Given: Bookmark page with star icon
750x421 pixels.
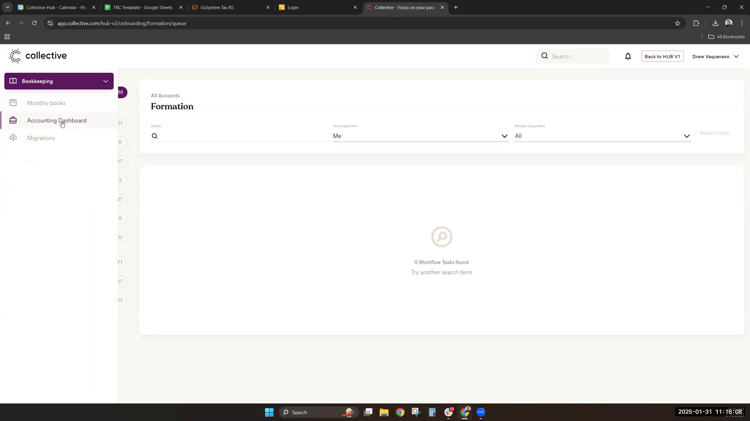Looking at the screenshot, I should 677,23.
